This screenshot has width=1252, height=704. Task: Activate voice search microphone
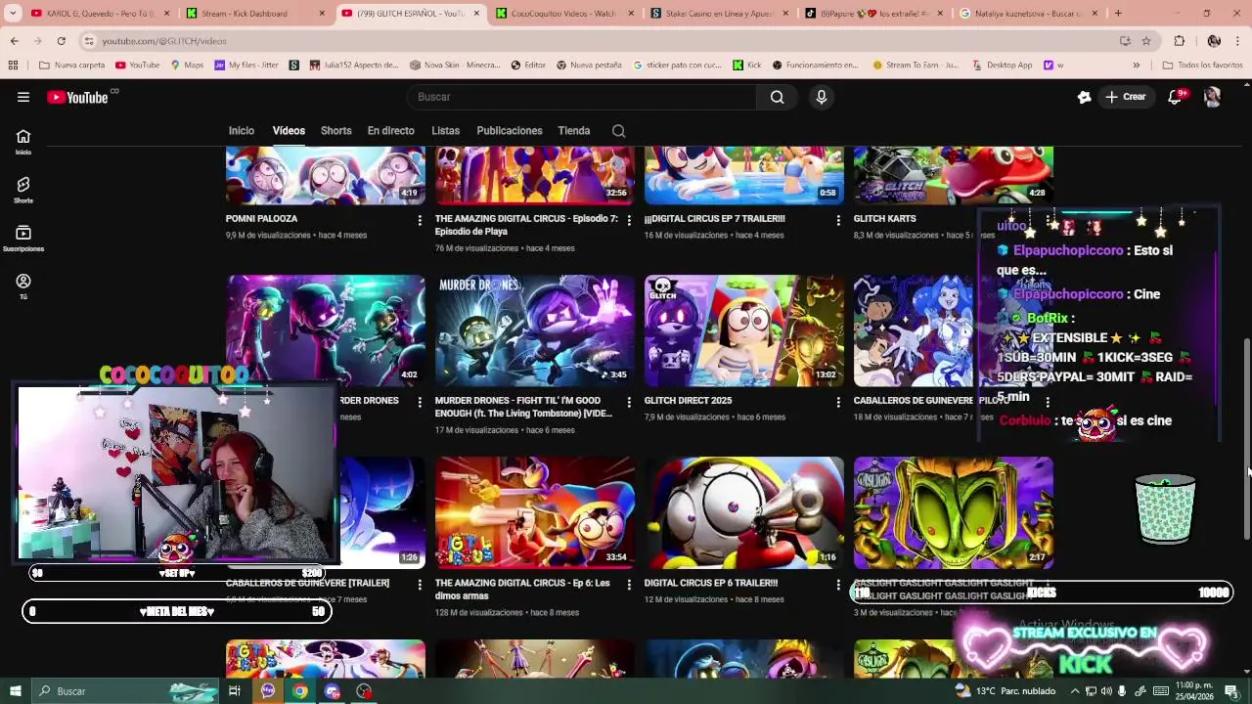coord(822,97)
